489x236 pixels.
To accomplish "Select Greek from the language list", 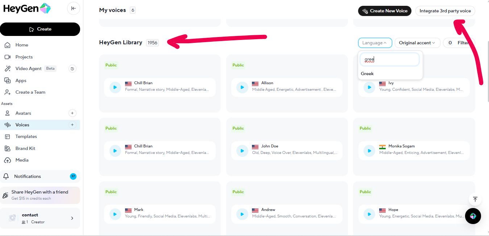I will click(367, 74).
